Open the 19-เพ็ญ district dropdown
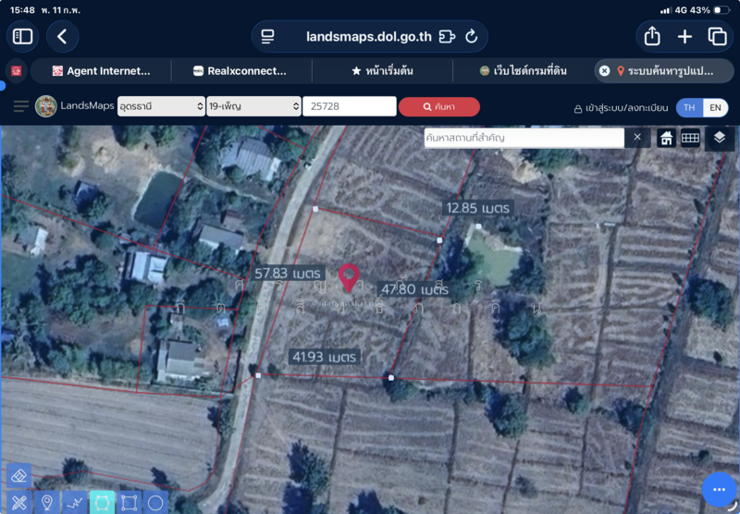Viewport: 740px width, 514px height. [x=253, y=106]
